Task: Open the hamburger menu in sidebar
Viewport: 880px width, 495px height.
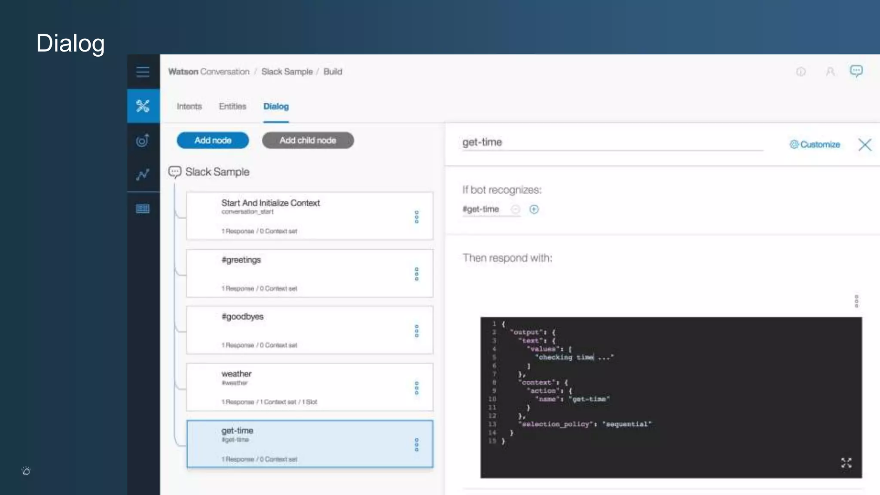Action: point(143,72)
